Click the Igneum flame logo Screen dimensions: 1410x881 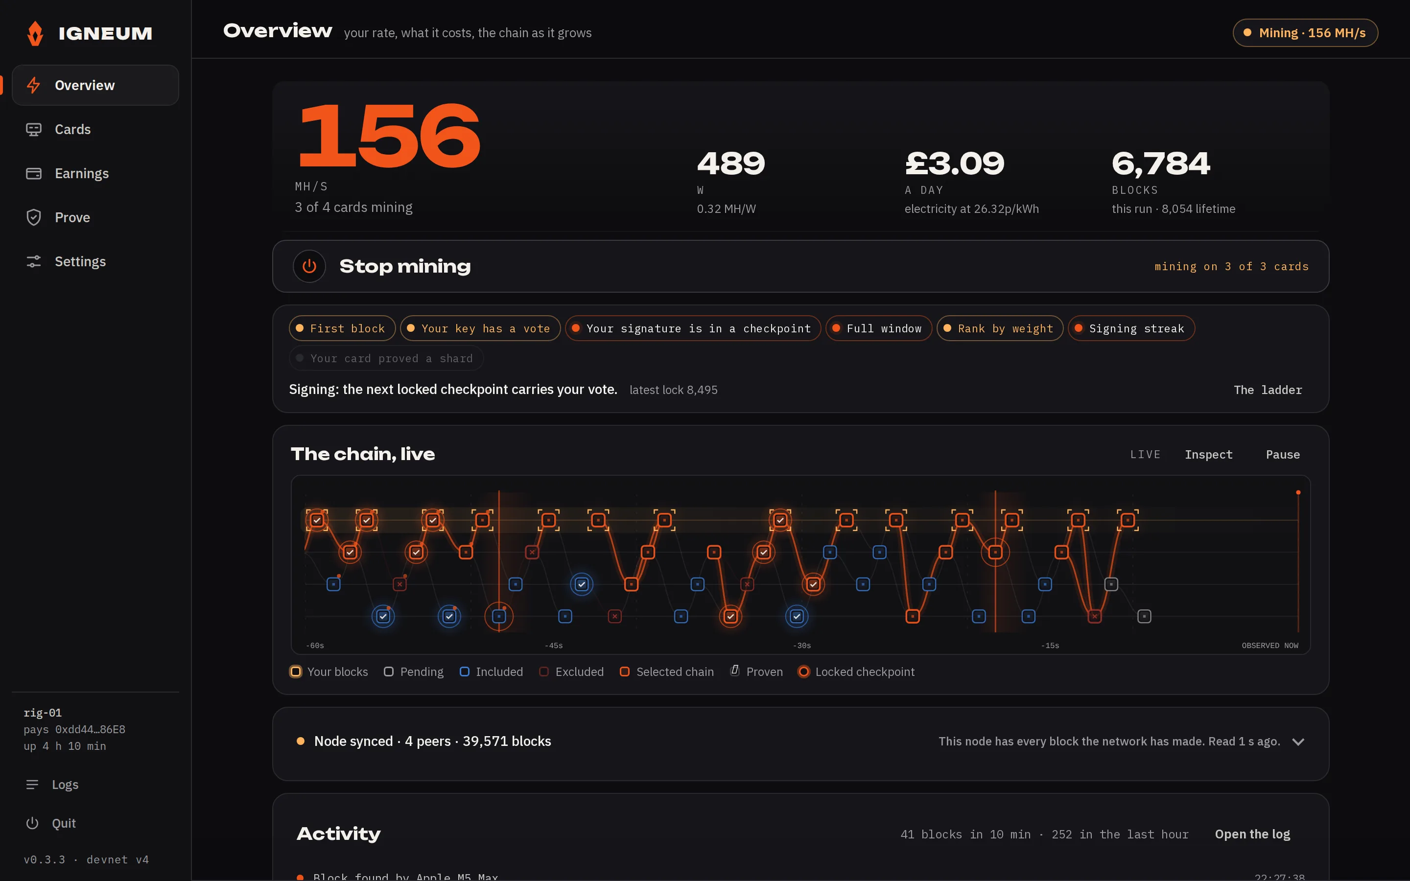(35, 33)
